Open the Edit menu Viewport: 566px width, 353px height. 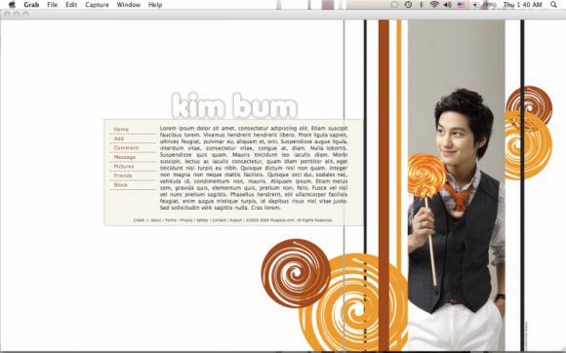pos(71,5)
